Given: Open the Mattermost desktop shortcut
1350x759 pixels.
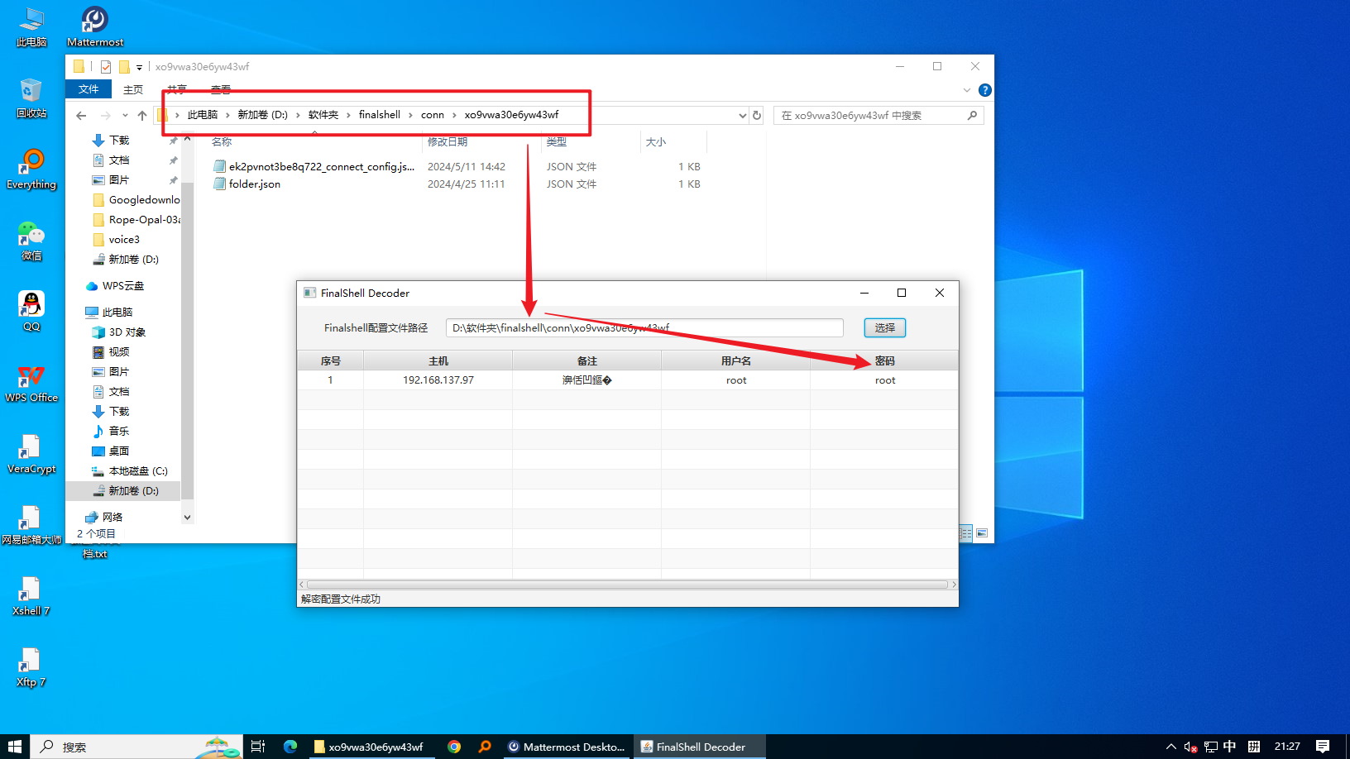Looking at the screenshot, I should coord(95,26).
